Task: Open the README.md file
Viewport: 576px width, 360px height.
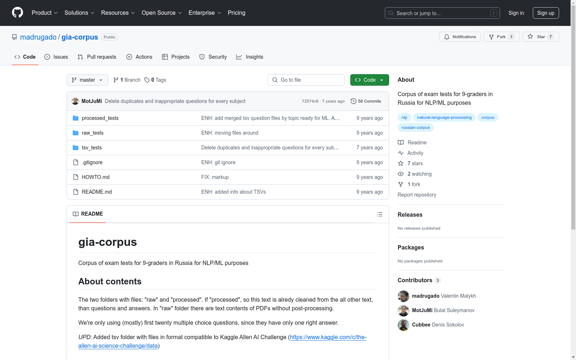Action: coord(97,192)
